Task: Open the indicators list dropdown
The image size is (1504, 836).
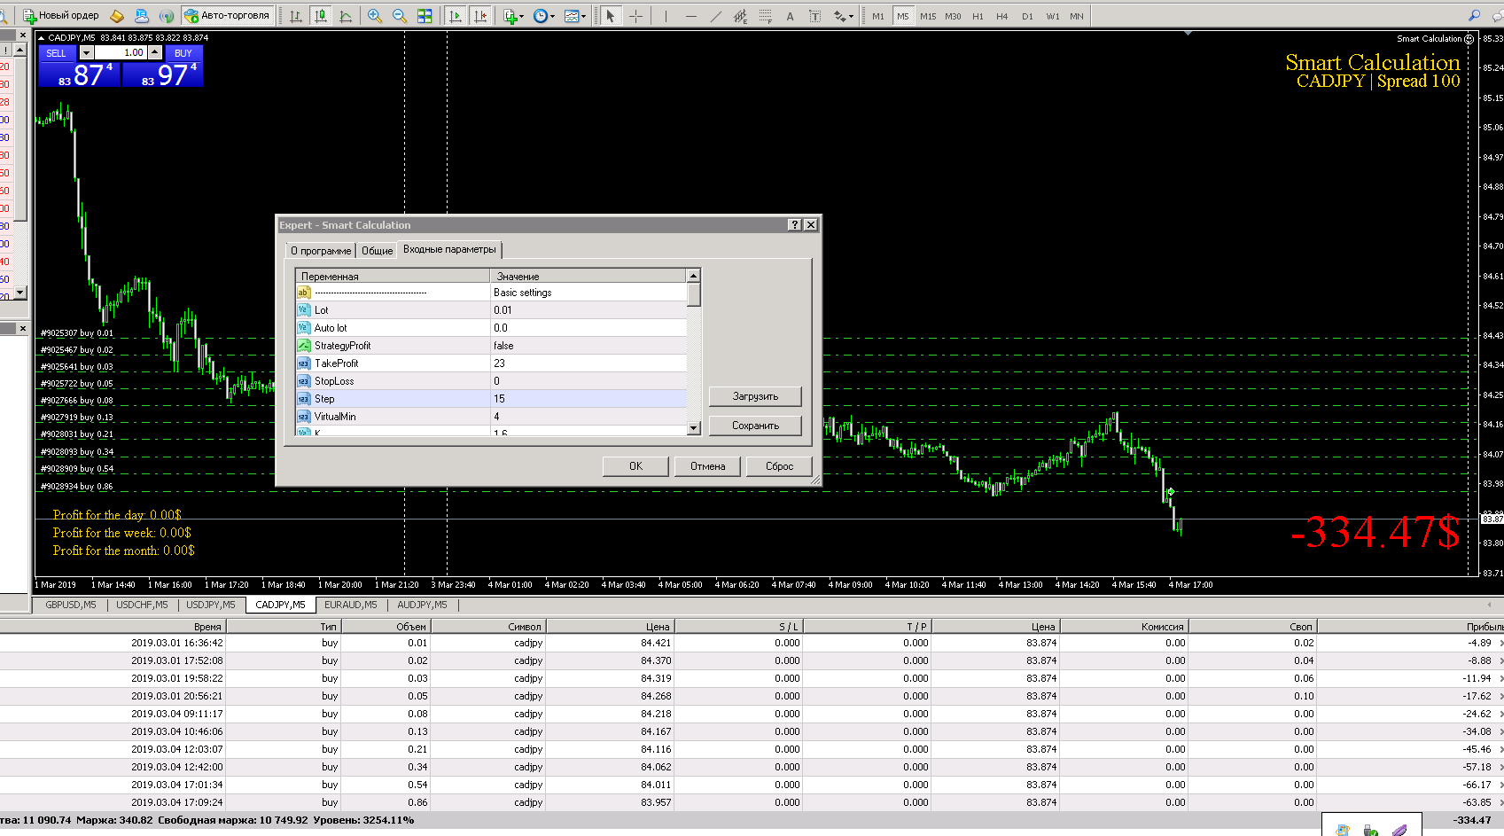Action: pos(512,16)
